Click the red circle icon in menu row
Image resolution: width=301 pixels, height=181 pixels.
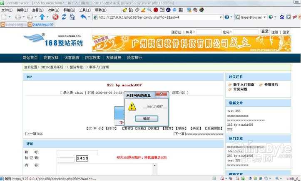coord(156,10)
